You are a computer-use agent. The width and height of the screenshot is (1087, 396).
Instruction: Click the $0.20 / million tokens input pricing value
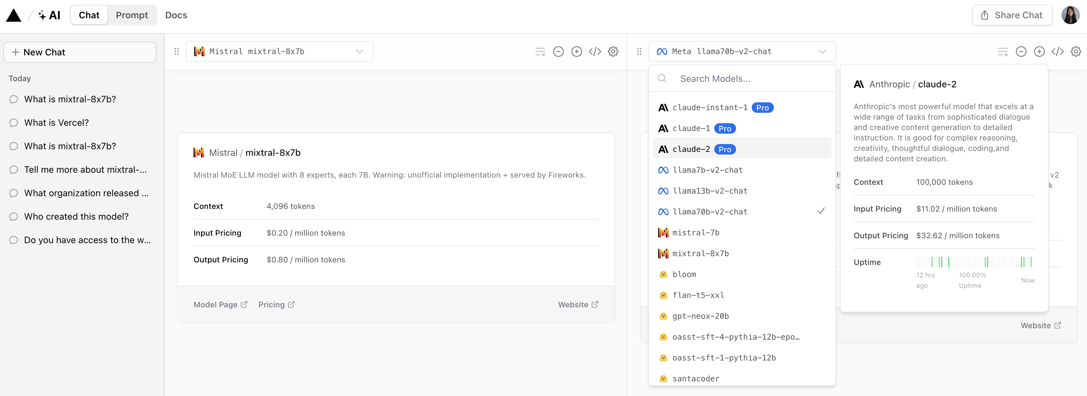coord(306,233)
